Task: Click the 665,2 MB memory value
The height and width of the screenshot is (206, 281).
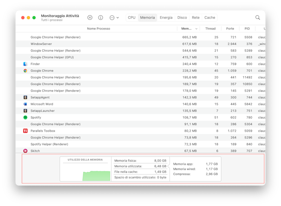Action: point(189,37)
